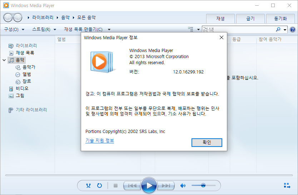Click the view options icon
298x195 pixels.
[x=190, y=29]
